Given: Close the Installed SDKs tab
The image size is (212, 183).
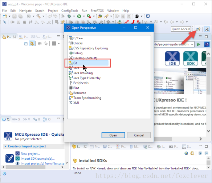Looking at the screenshot, I should tap(85, 147).
